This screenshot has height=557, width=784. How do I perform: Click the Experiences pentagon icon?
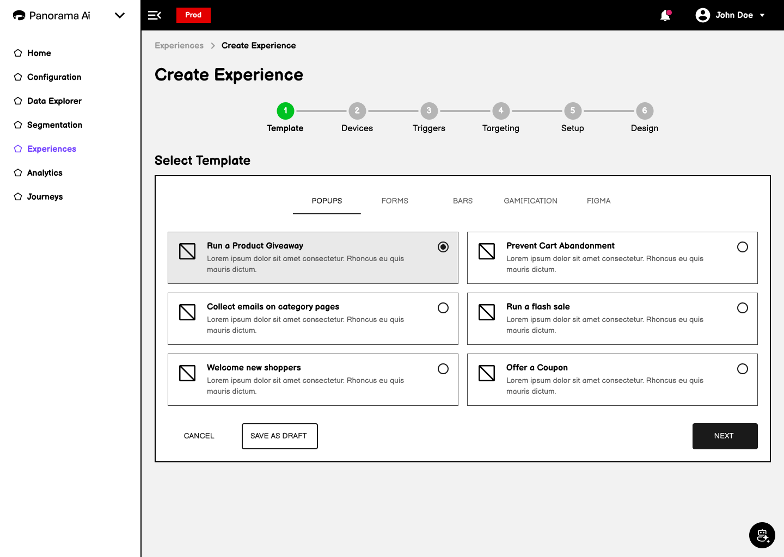pos(18,148)
